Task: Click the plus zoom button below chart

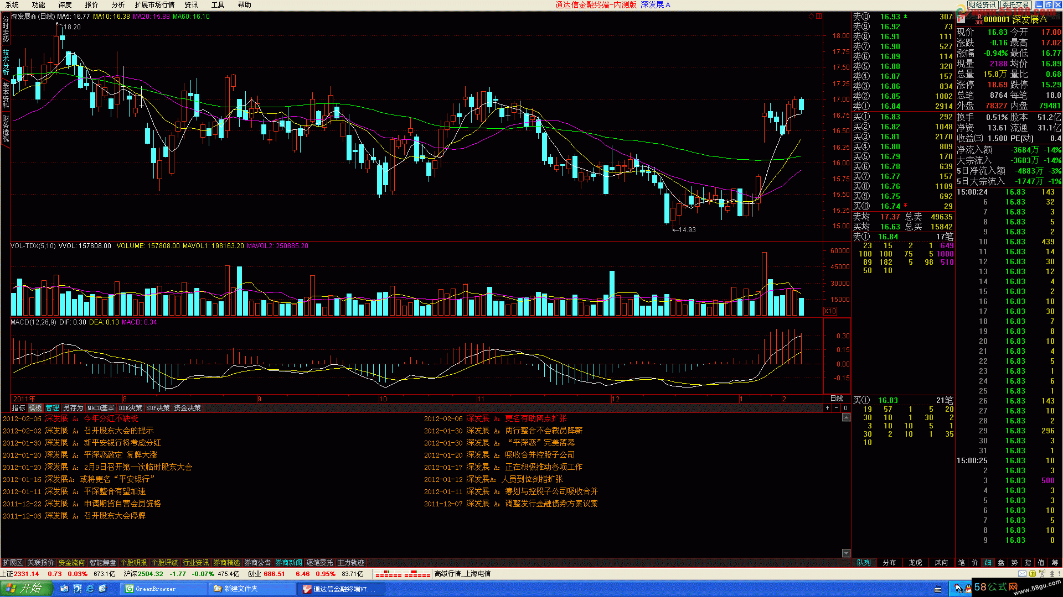Action: (827, 408)
